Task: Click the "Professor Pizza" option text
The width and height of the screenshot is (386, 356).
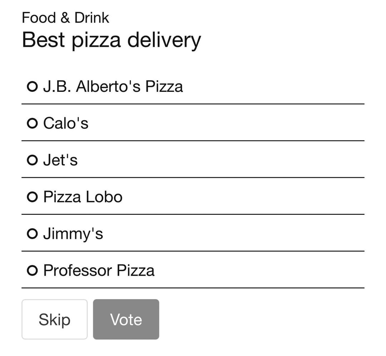Action: tap(99, 271)
